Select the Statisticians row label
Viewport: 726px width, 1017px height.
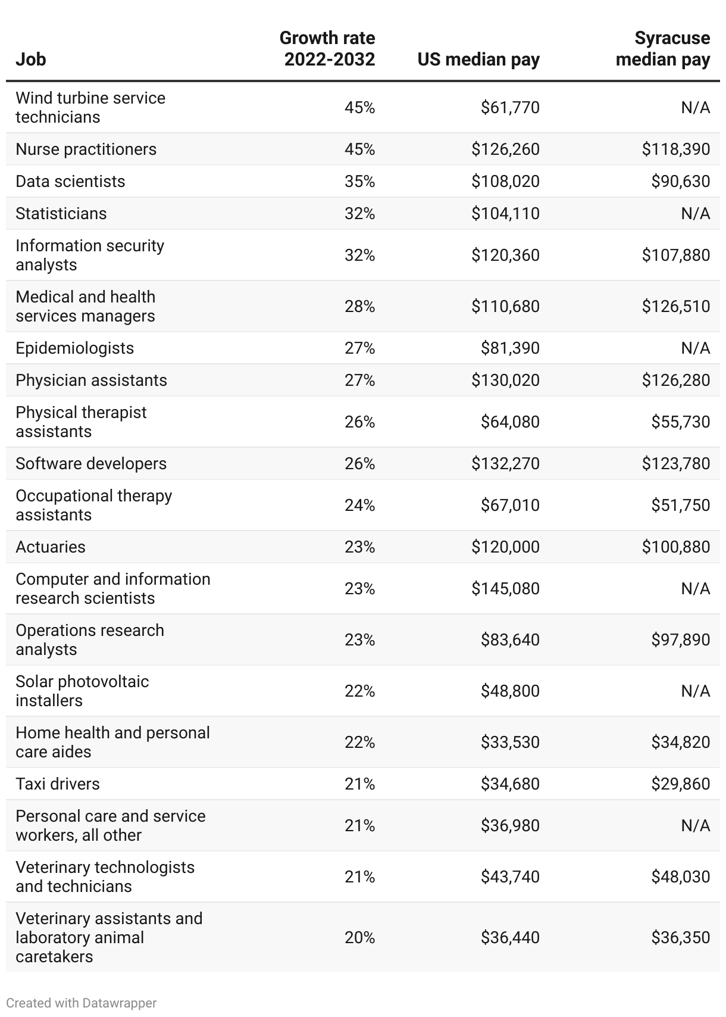pyautogui.click(x=61, y=213)
